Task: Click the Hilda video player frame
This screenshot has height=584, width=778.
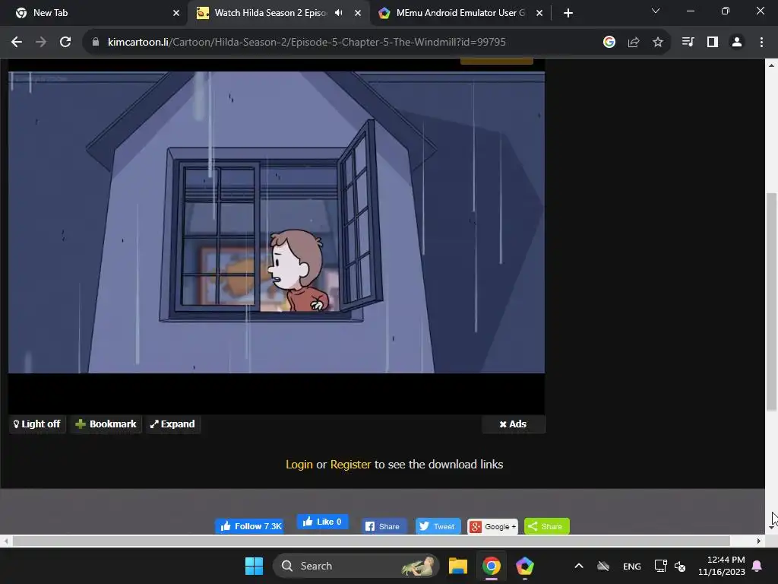Action: click(x=277, y=223)
